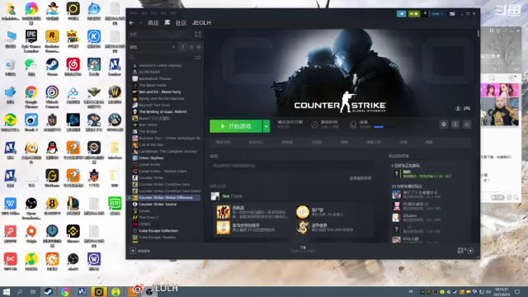Screen dimensions: 528x297
Task: Open the action center notification icon
Action: tap(517, 292)
